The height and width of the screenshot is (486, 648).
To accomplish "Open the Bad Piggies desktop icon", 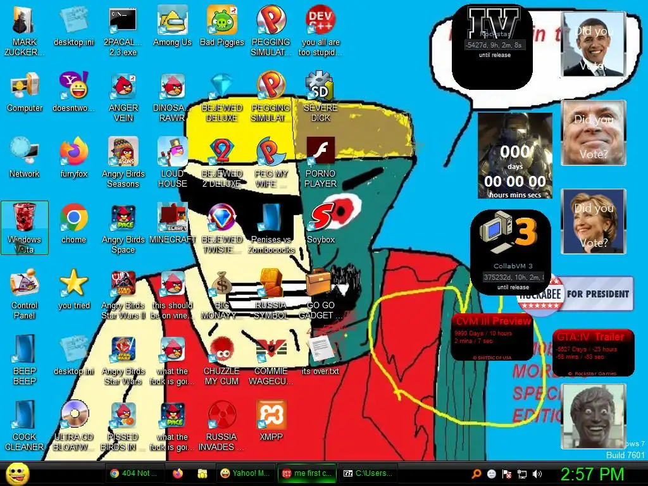I will [222, 25].
